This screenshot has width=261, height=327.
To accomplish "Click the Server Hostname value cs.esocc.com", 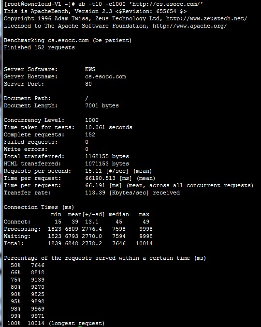I will coord(105,76).
